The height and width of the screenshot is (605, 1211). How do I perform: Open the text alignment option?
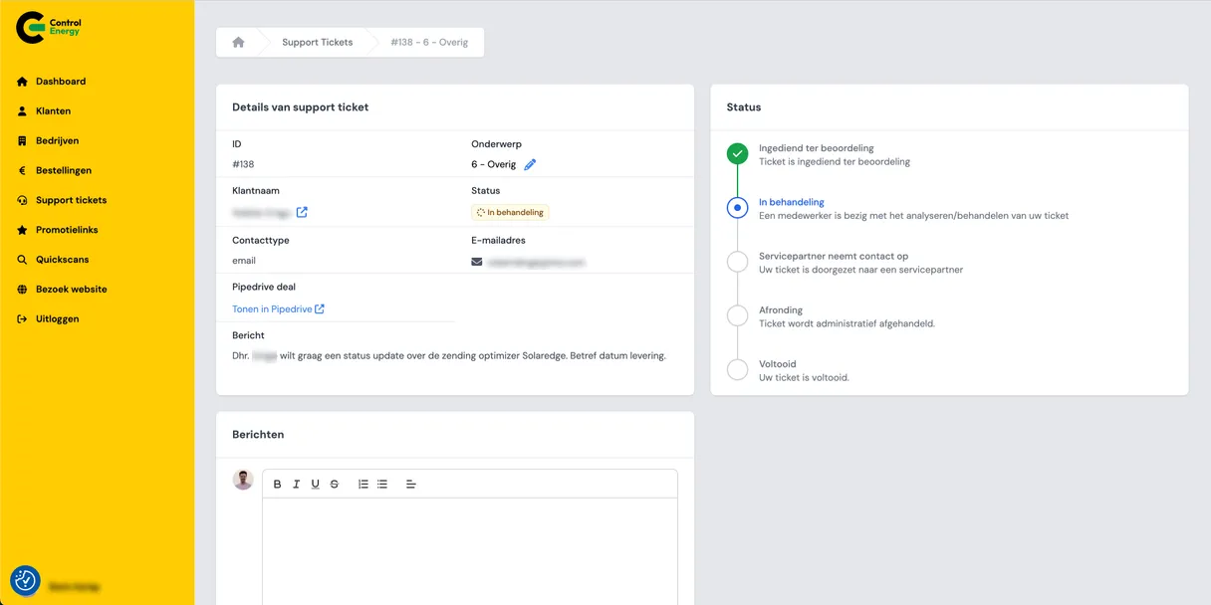(x=410, y=485)
